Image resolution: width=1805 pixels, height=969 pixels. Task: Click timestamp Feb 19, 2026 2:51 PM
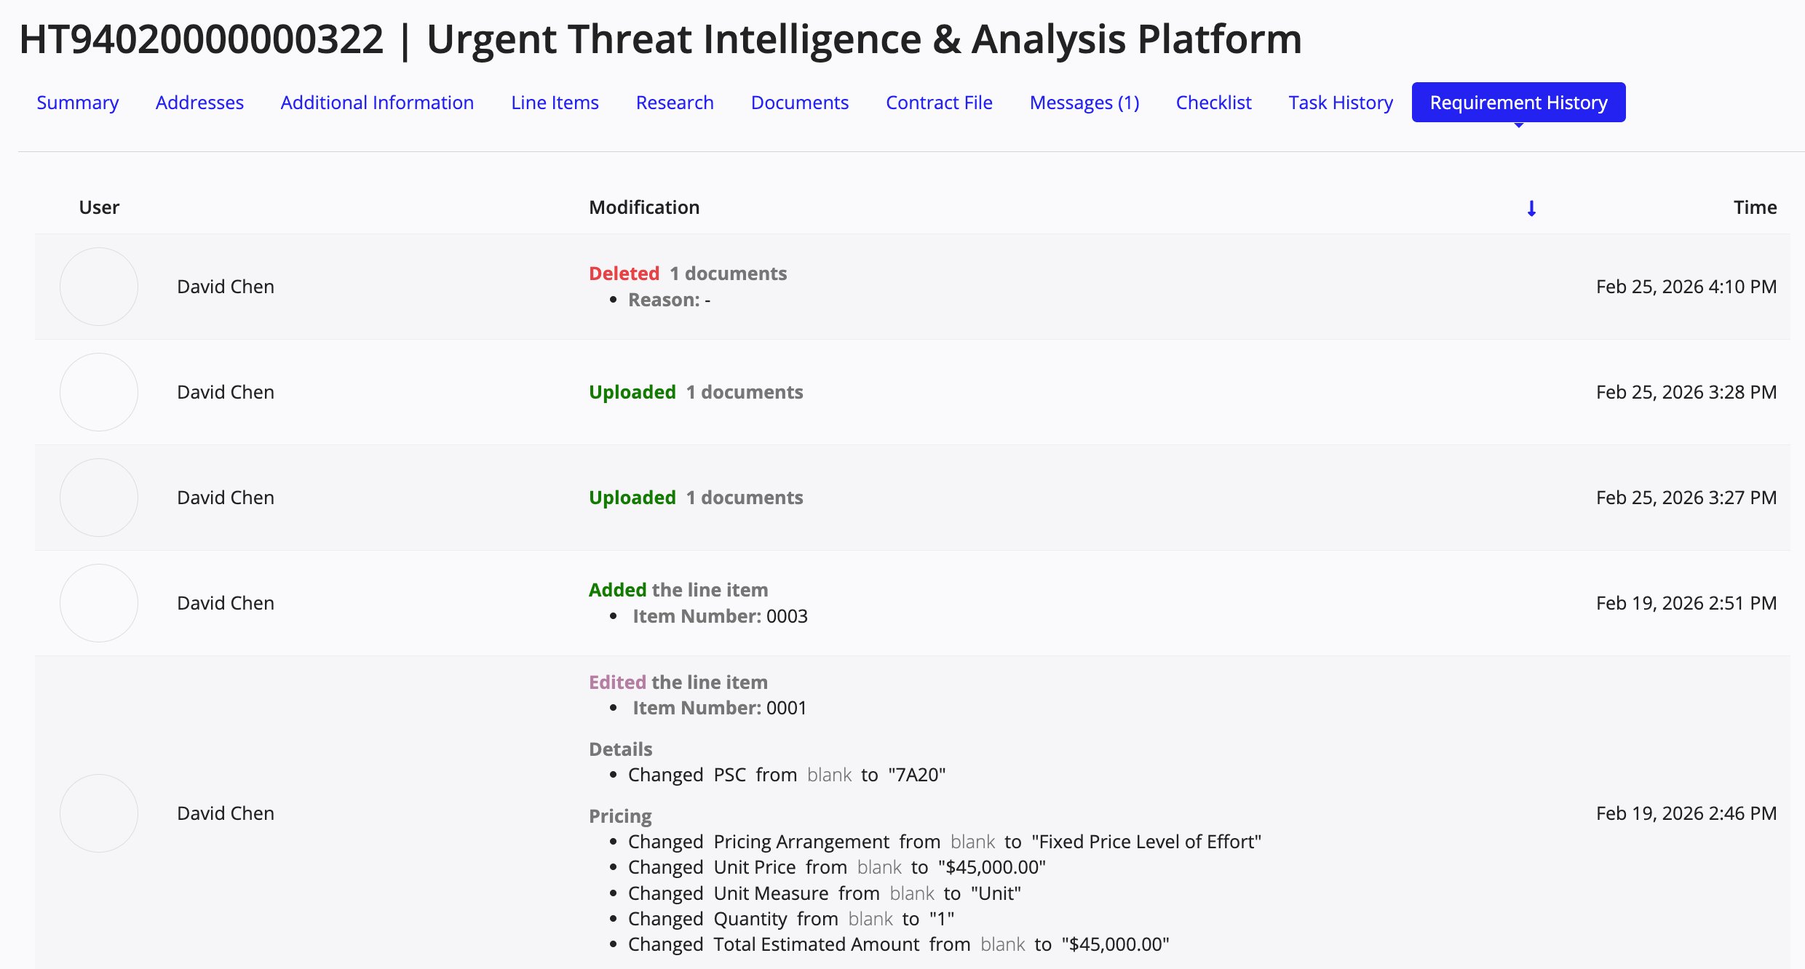pyautogui.click(x=1686, y=603)
